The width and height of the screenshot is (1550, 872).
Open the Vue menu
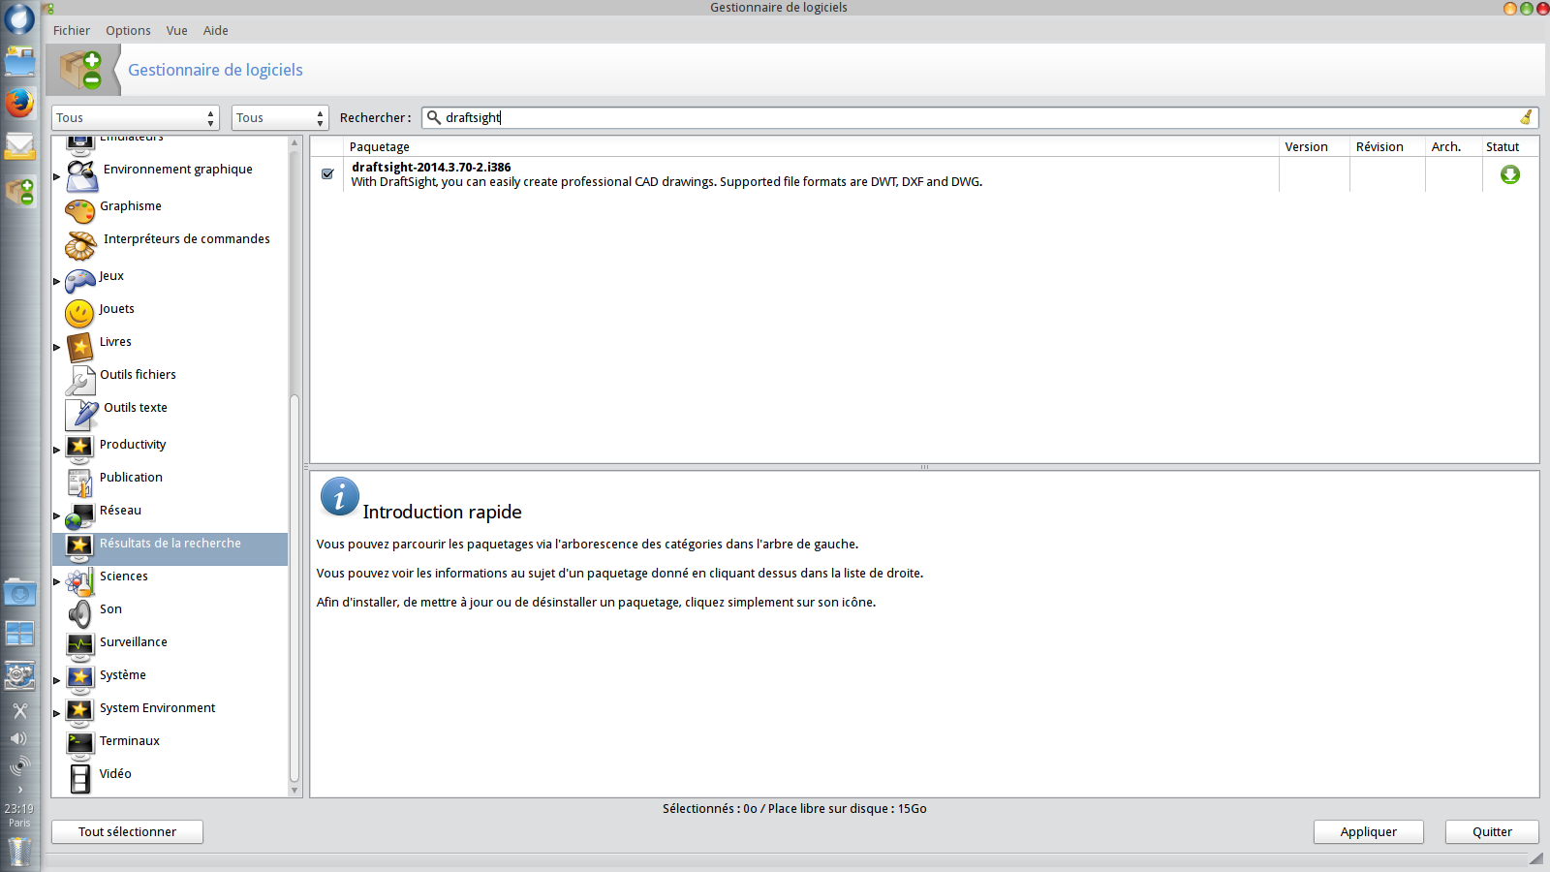tap(176, 30)
